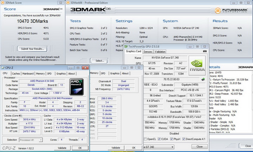Click the Submit Your Results button
The image size is (253, 152).
[x=32, y=49]
